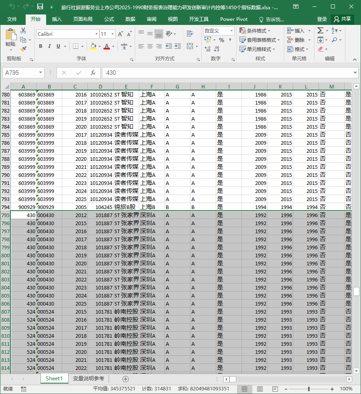Apply the yellow fill color bucket
This screenshot has width=361, height=394.
93,46
